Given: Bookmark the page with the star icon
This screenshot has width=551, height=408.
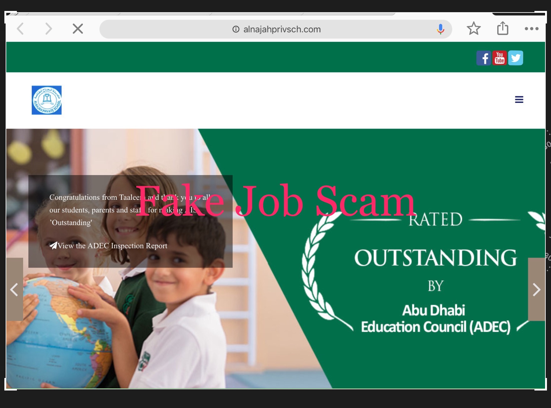Looking at the screenshot, I should (x=474, y=28).
